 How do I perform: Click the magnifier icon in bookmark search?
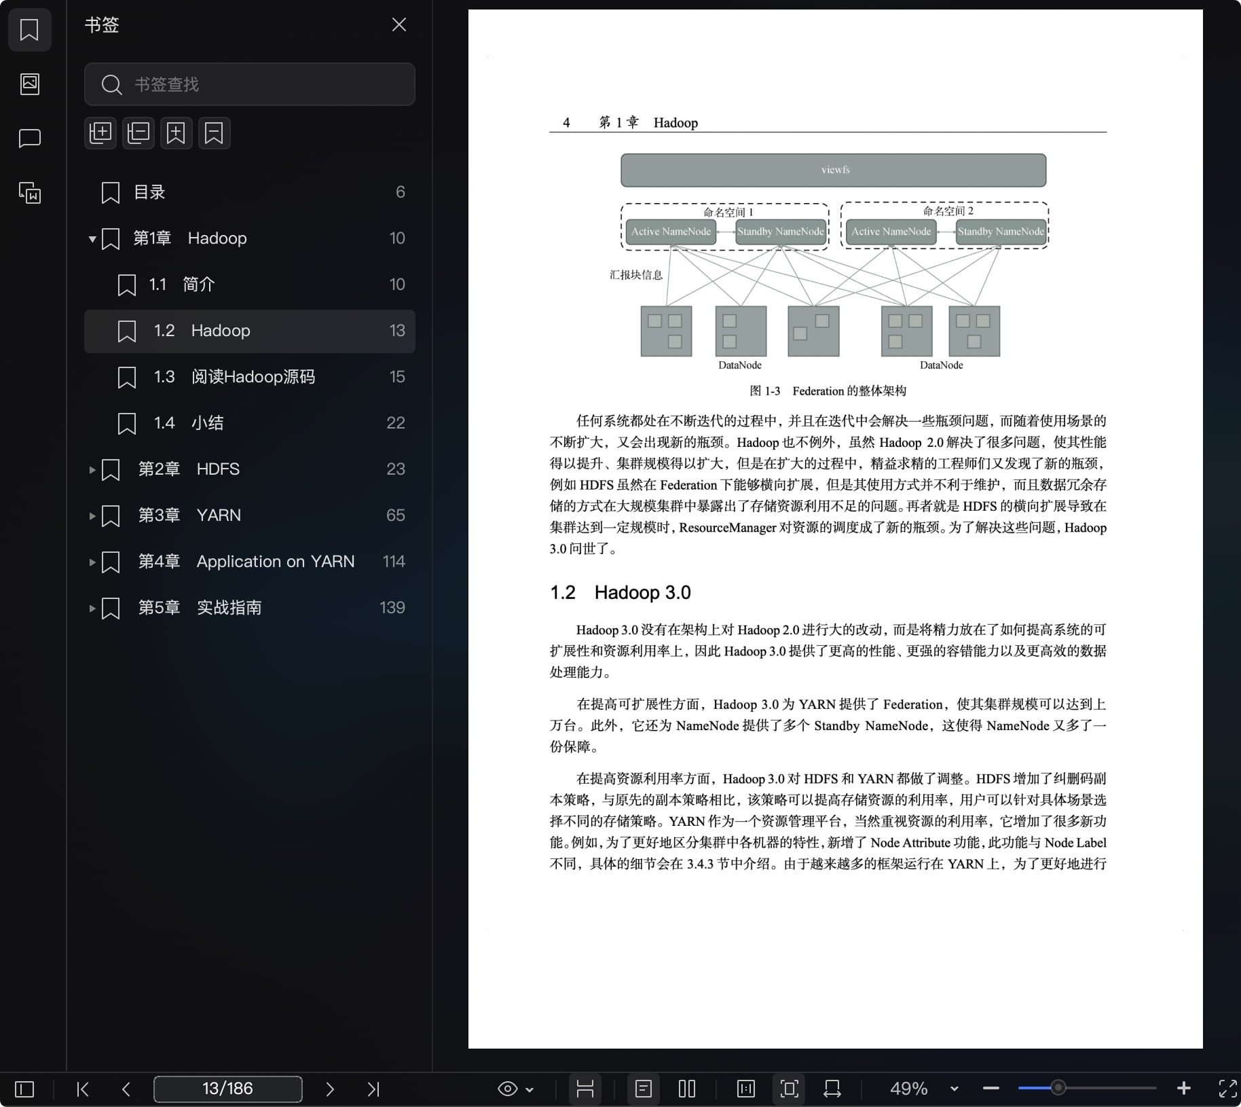111,85
